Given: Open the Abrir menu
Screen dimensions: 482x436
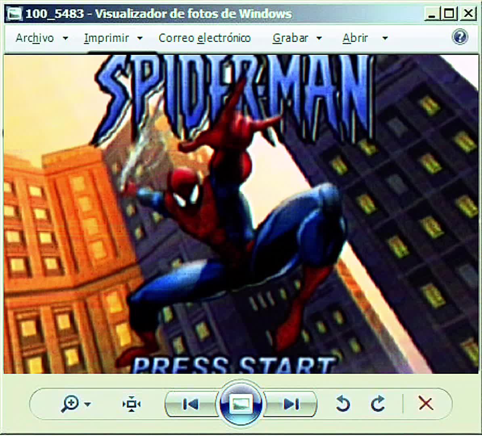Looking at the screenshot, I should click(x=355, y=38).
